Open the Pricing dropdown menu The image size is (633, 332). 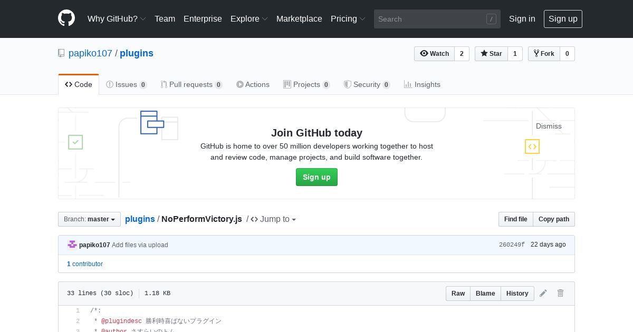coord(348,19)
